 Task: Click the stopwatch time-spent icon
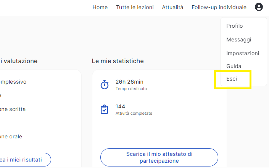click(x=105, y=85)
